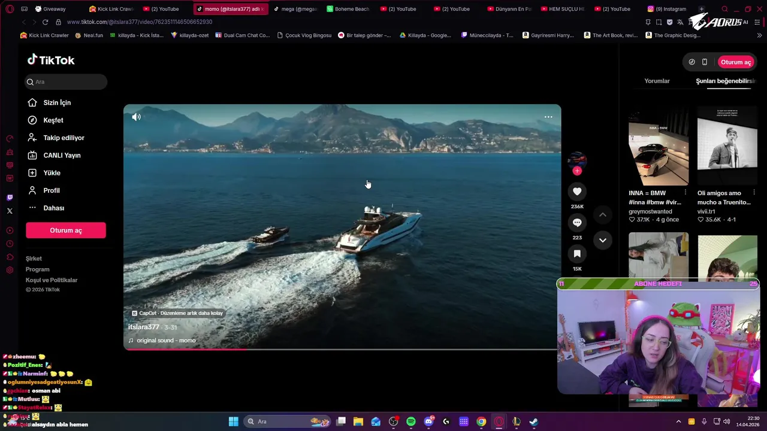Image resolution: width=767 pixels, height=431 pixels.
Task: Open the TikTok logo home link
Action: pyautogui.click(x=51, y=60)
